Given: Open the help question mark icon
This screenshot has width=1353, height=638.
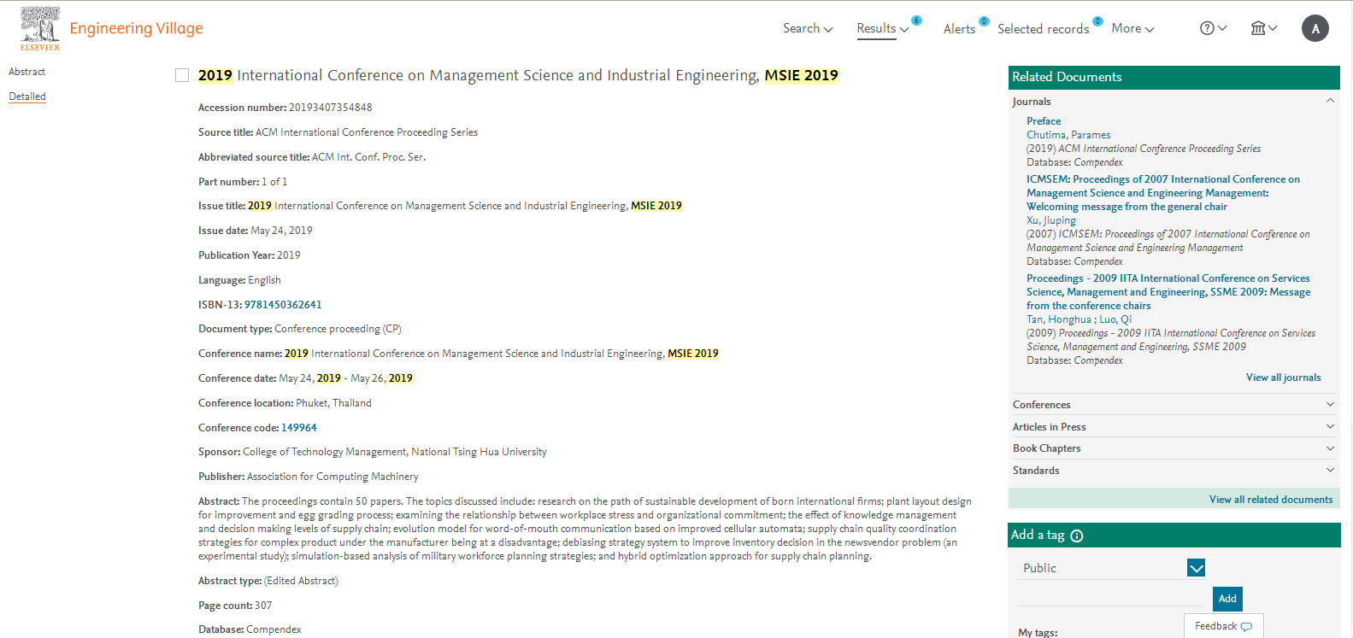Looking at the screenshot, I should [1207, 28].
